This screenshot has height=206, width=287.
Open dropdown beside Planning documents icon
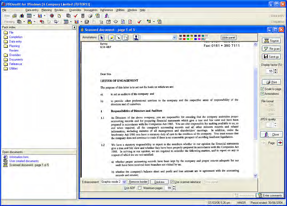coord(24,22)
